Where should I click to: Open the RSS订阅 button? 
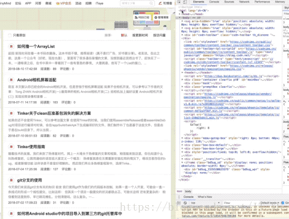(142, 17)
